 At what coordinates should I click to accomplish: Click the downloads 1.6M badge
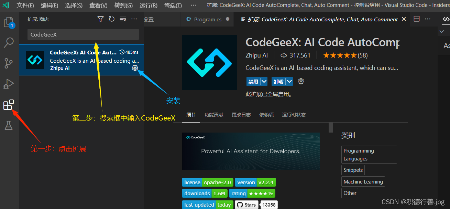pos(205,194)
